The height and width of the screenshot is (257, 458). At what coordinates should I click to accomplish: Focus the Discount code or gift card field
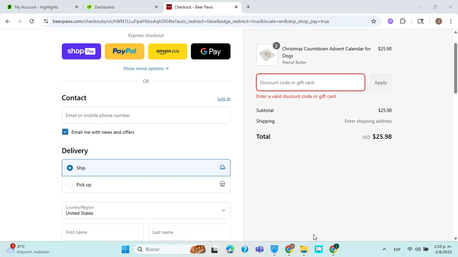[311, 82]
